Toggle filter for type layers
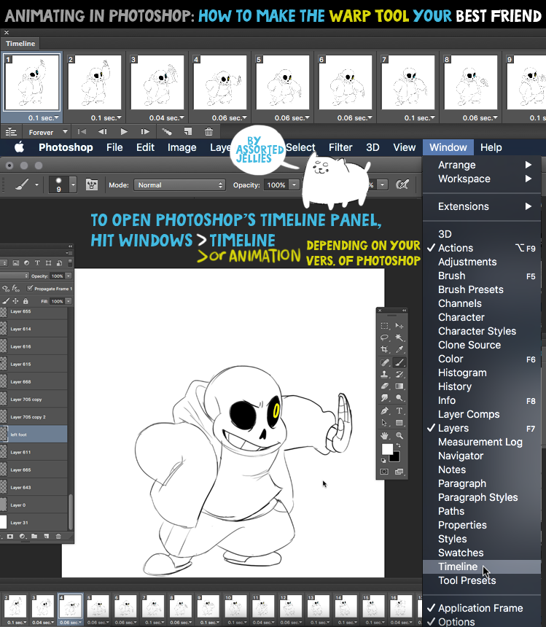The height and width of the screenshot is (627, 546). click(x=37, y=262)
